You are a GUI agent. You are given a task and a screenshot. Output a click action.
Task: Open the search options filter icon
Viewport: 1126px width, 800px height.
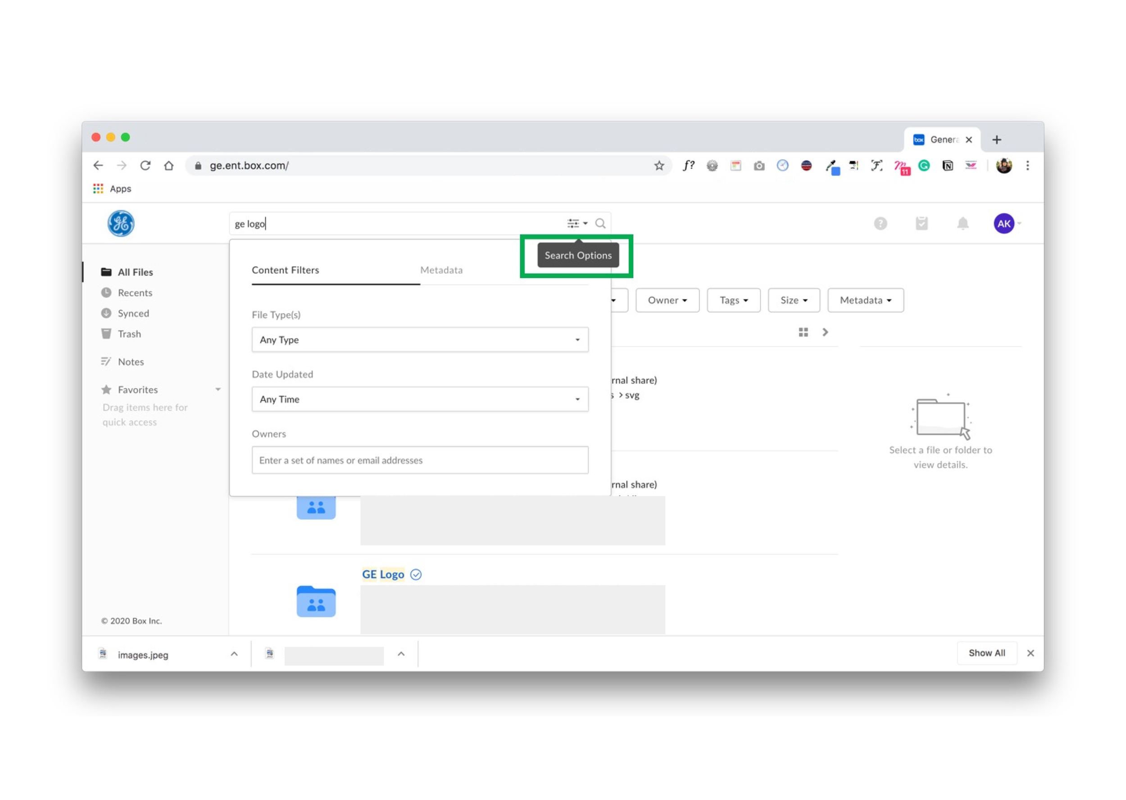coord(577,223)
